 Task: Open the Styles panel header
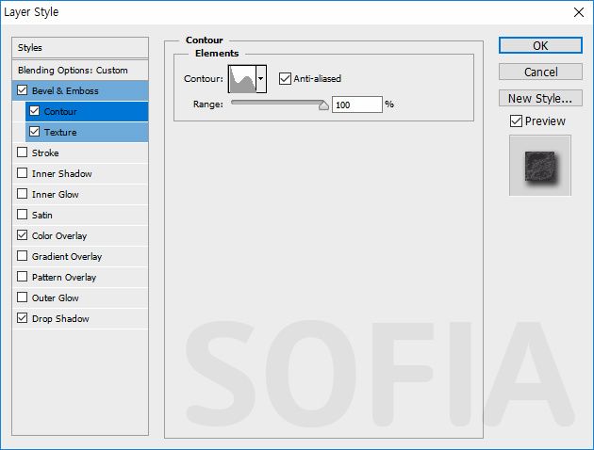(x=80, y=48)
